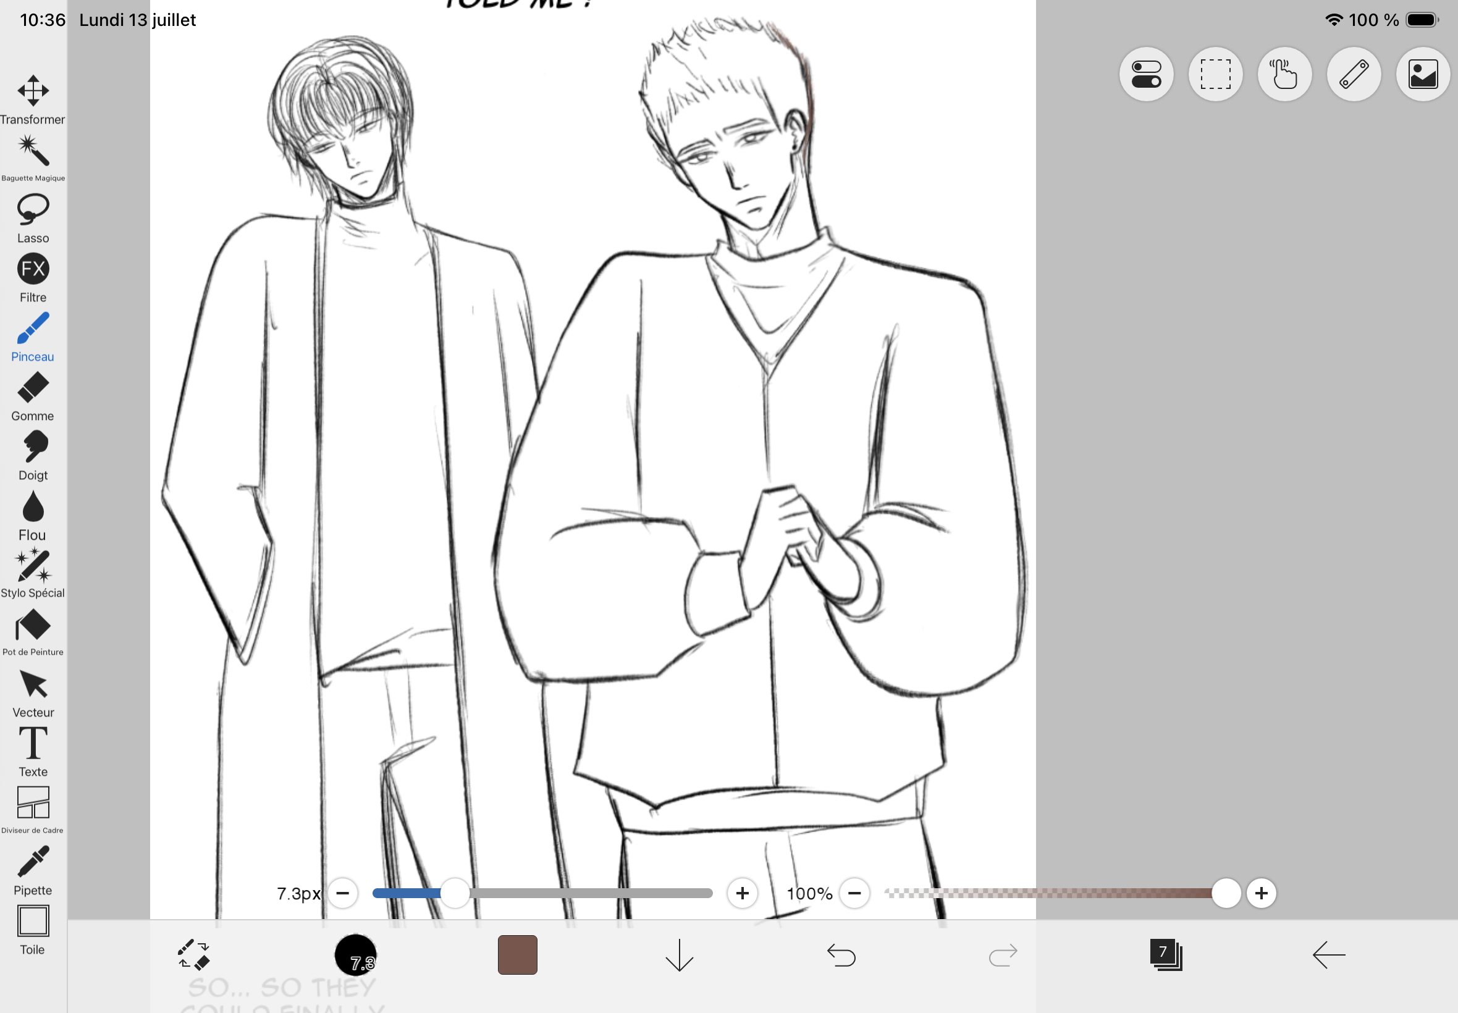
Task: Decrease brush opacity with minus button
Action: pyautogui.click(x=854, y=893)
